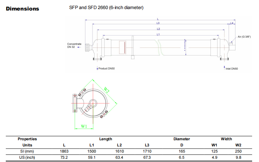Click the 'Length' table header

click(106, 139)
